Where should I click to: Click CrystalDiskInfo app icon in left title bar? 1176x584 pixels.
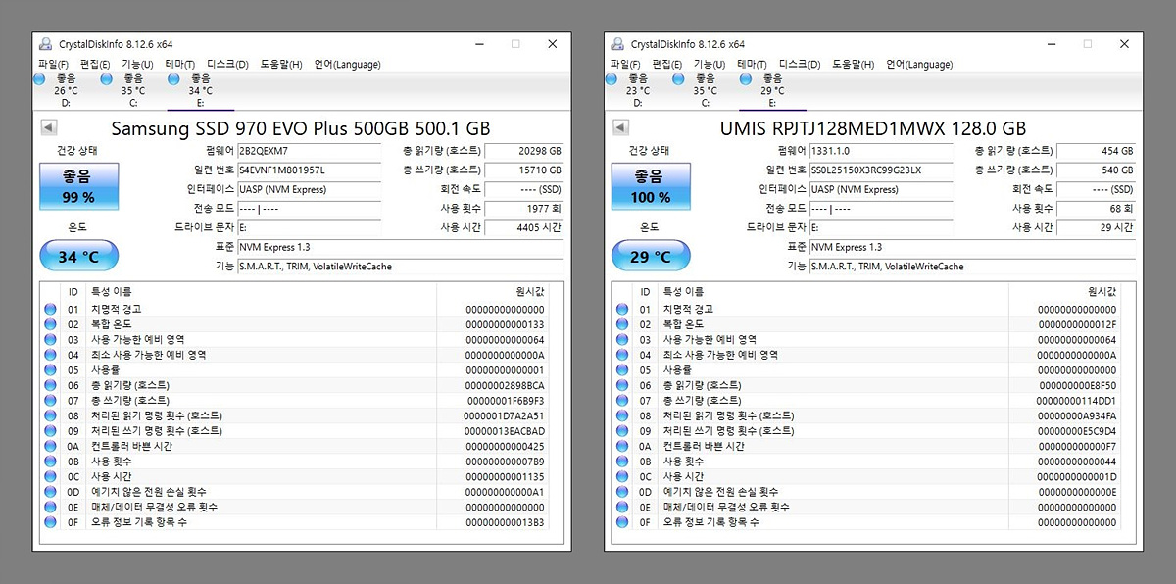45,44
